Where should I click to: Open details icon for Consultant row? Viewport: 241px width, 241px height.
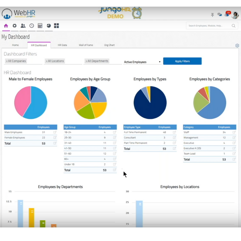pyautogui.click(x=174, y=138)
